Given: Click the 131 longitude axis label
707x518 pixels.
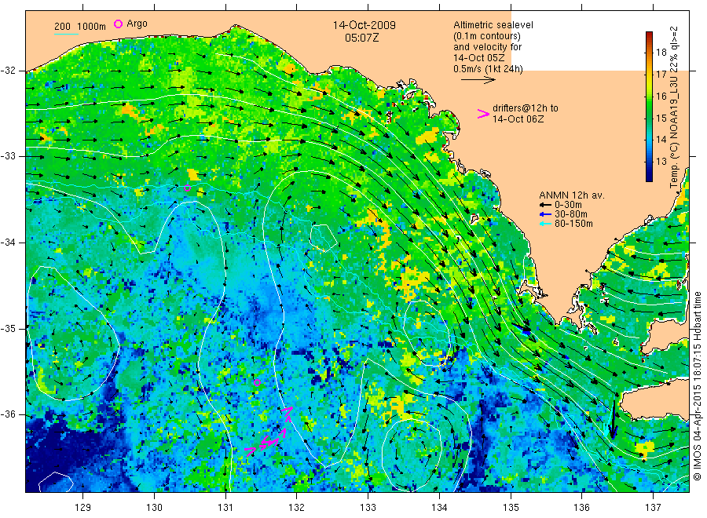Looking at the screenshot, I should click(225, 508).
